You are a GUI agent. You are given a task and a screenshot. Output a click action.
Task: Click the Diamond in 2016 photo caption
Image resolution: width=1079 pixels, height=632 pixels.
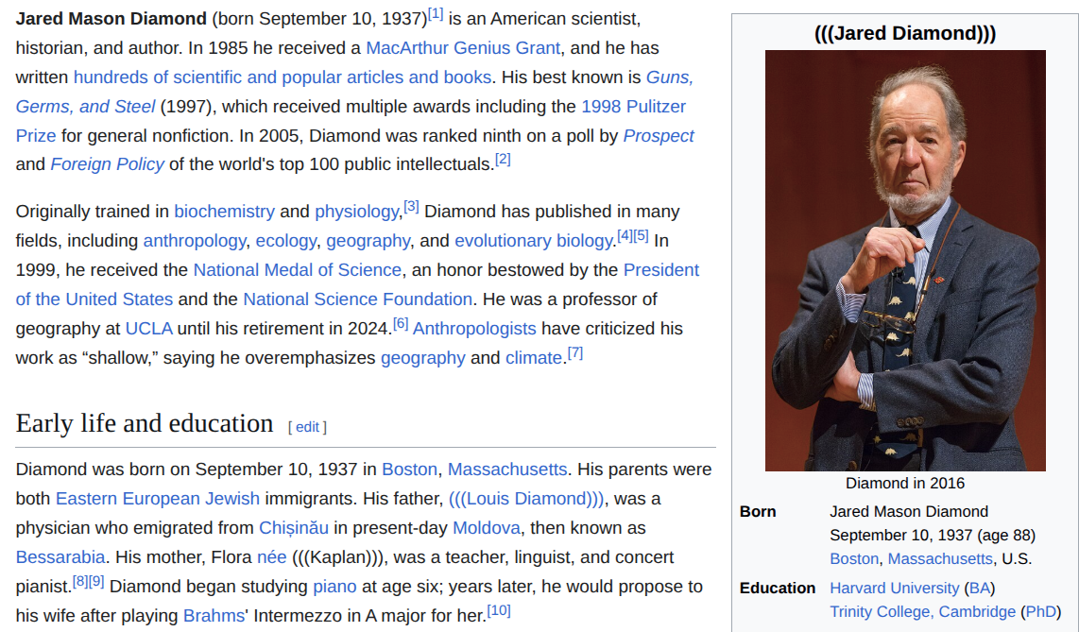(905, 484)
